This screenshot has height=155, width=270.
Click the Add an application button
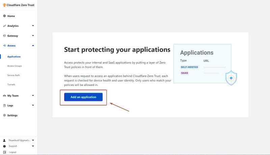point(83,97)
